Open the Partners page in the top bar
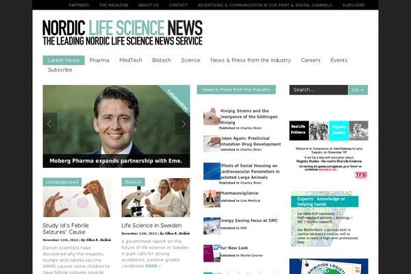The width and height of the screenshot is (411, 274). point(79,5)
